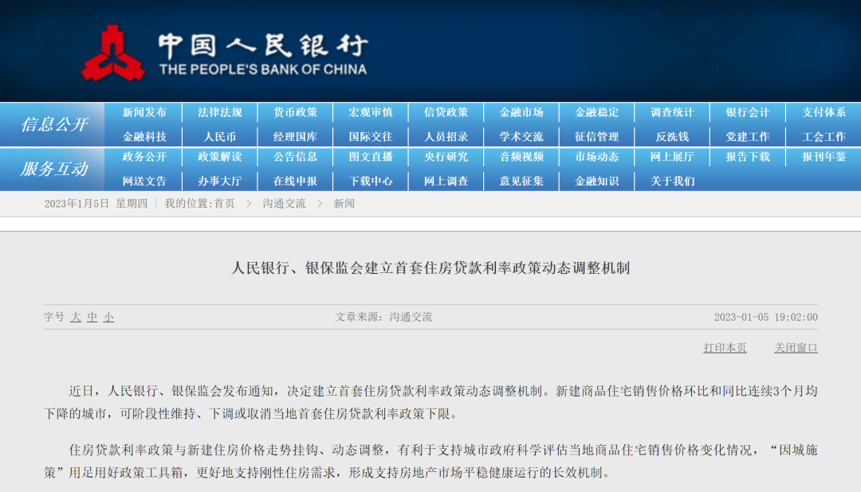Click the 服务互动 section header

coord(54,169)
